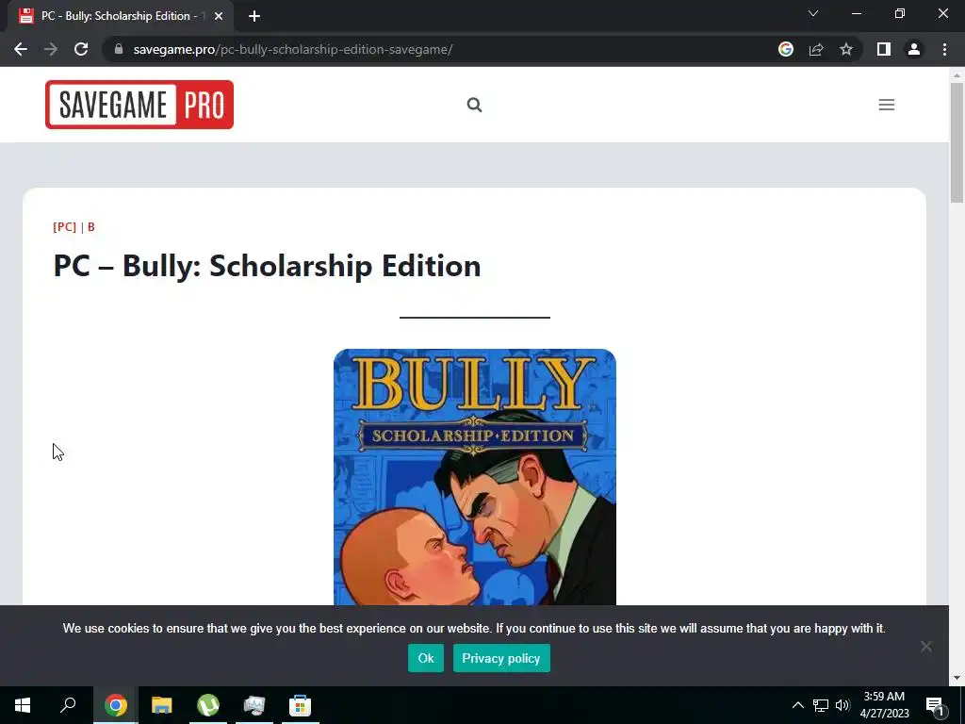This screenshot has width=965, height=724.
Task: Open a new tab with the plus button
Action: pyautogui.click(x=254, y=16)
